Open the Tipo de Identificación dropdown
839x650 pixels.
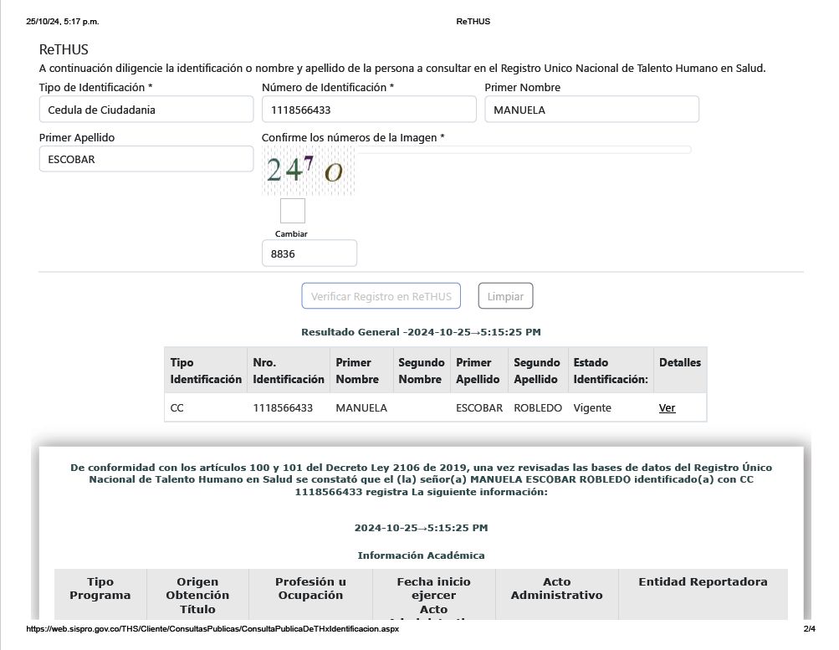(146, 110)
